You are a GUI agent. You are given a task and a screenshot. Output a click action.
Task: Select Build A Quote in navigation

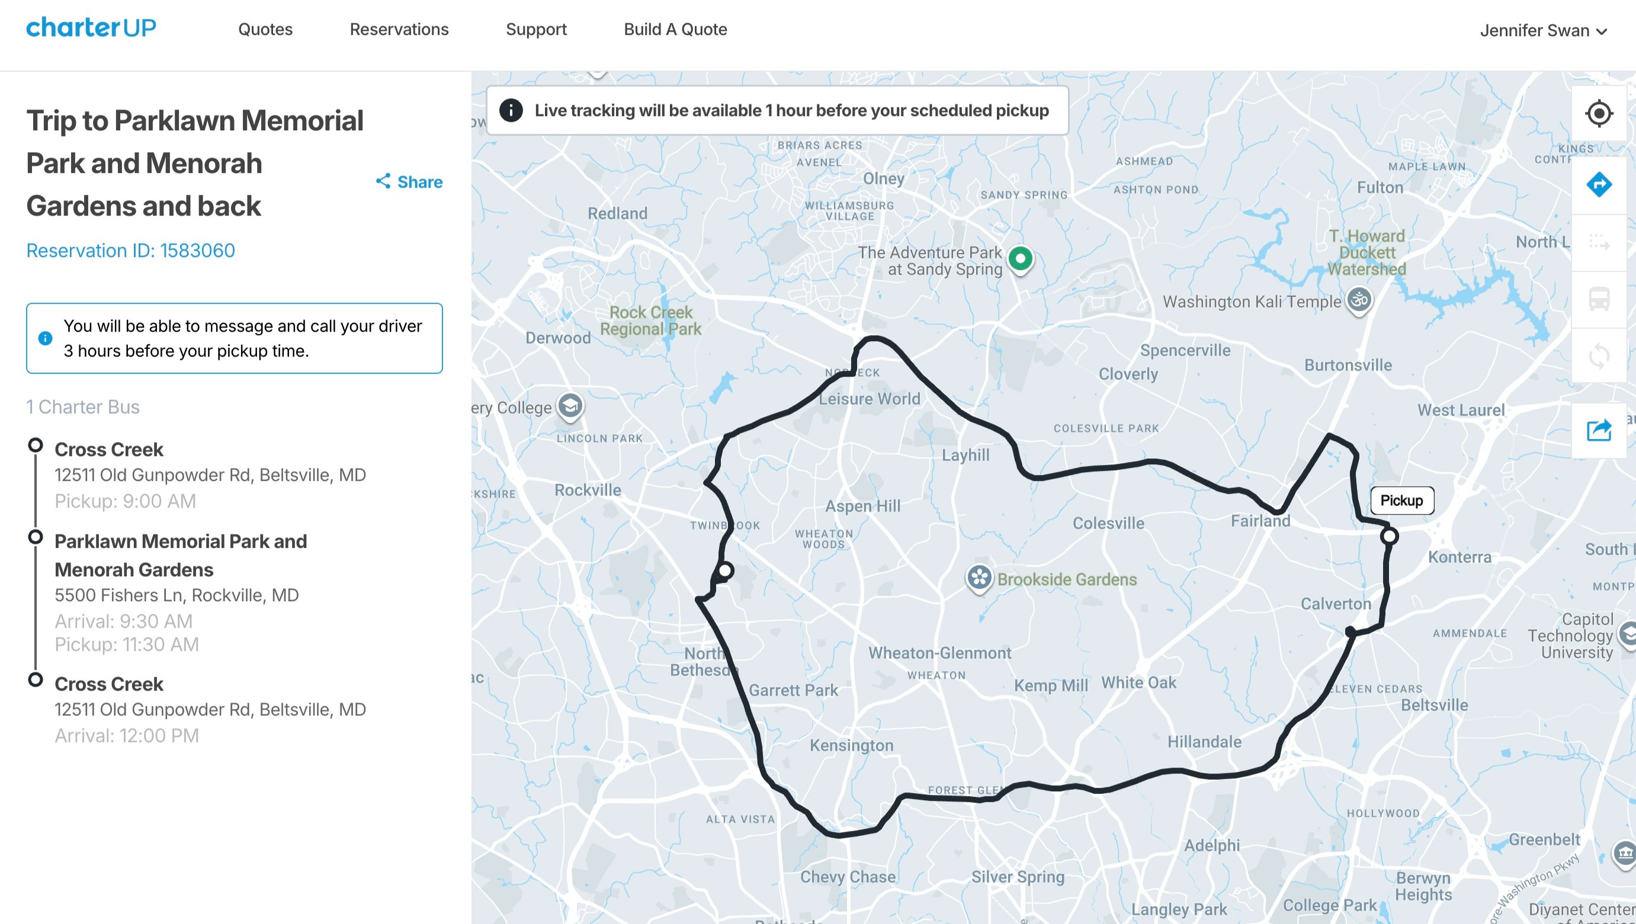675,29
